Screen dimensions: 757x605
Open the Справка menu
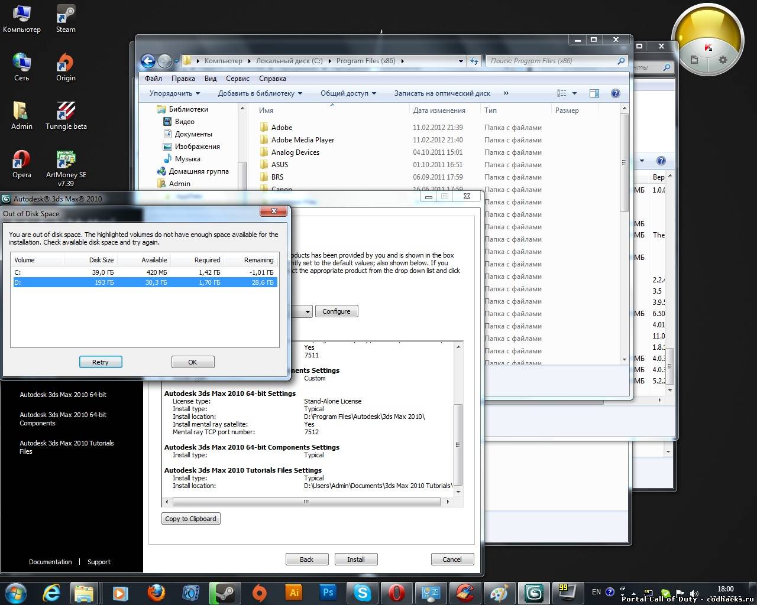(x=273, y=79)
